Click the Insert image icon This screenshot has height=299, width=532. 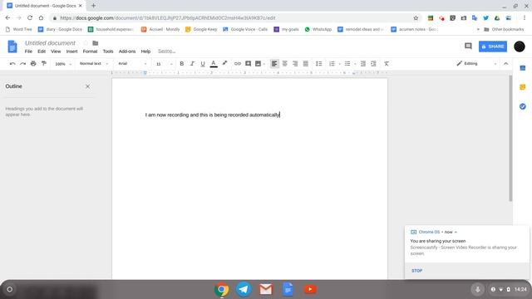point(259,64)
